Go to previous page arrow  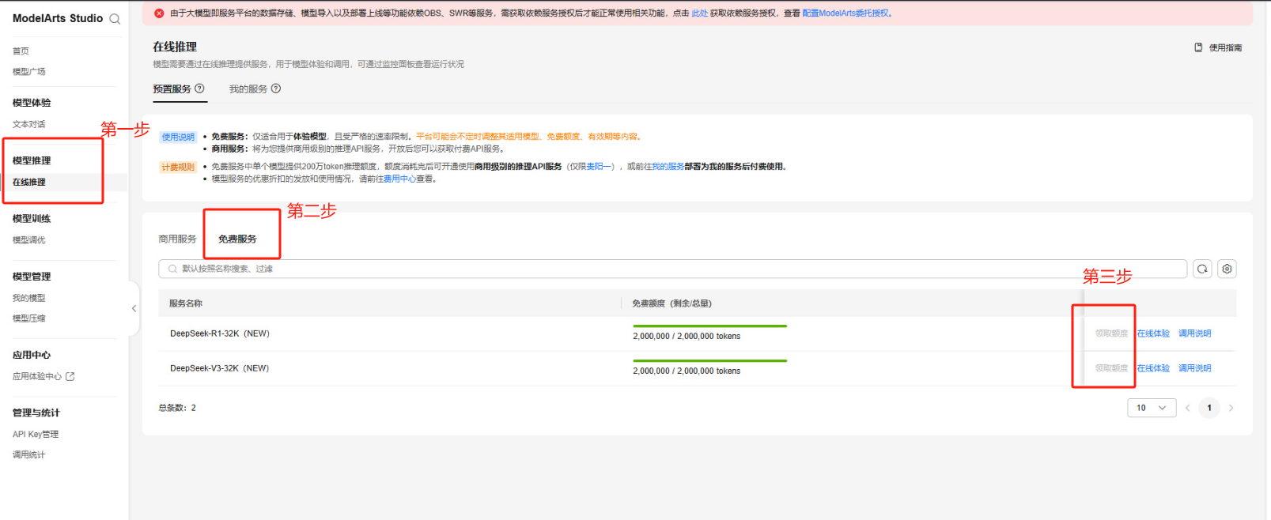[x=1187, y=408]
